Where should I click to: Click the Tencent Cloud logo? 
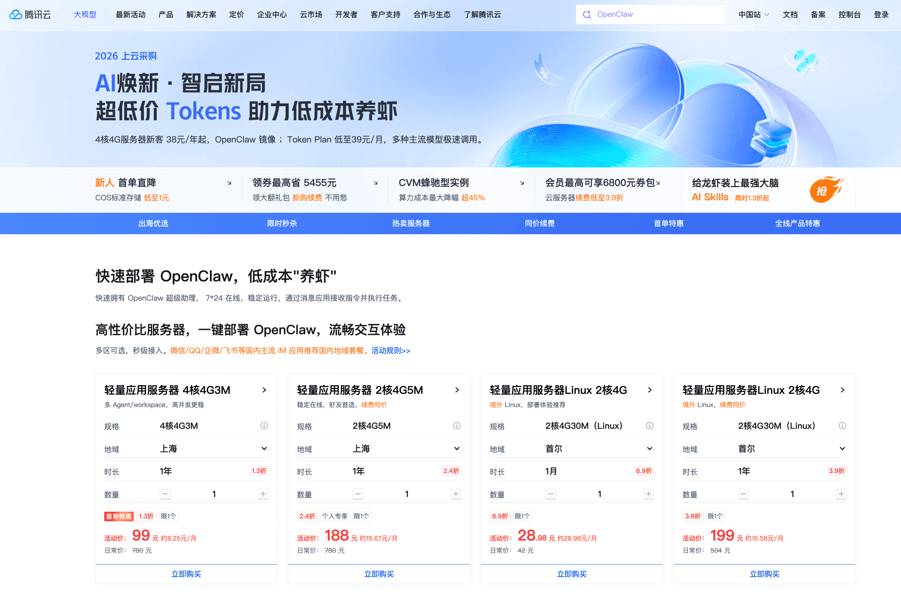coord(30,14)
